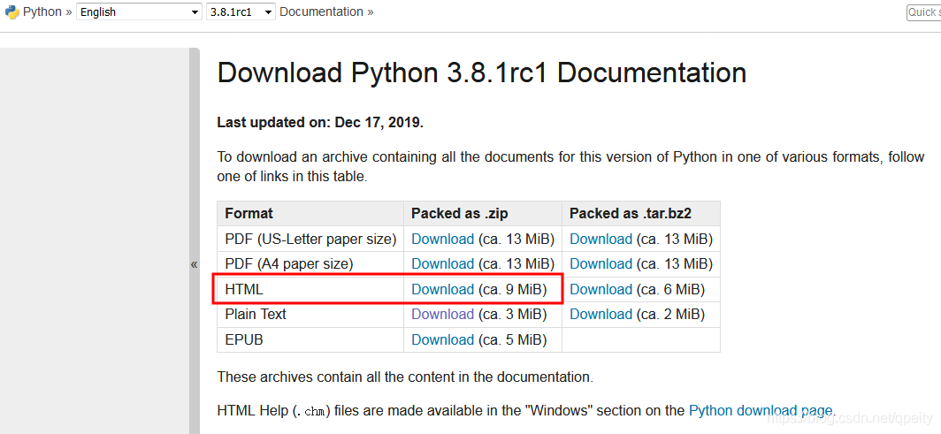Focus the Quick search input field
Image resolution: width=941 pixels, height=434 pixels.
pyautogui.click(x=923, y=12)
